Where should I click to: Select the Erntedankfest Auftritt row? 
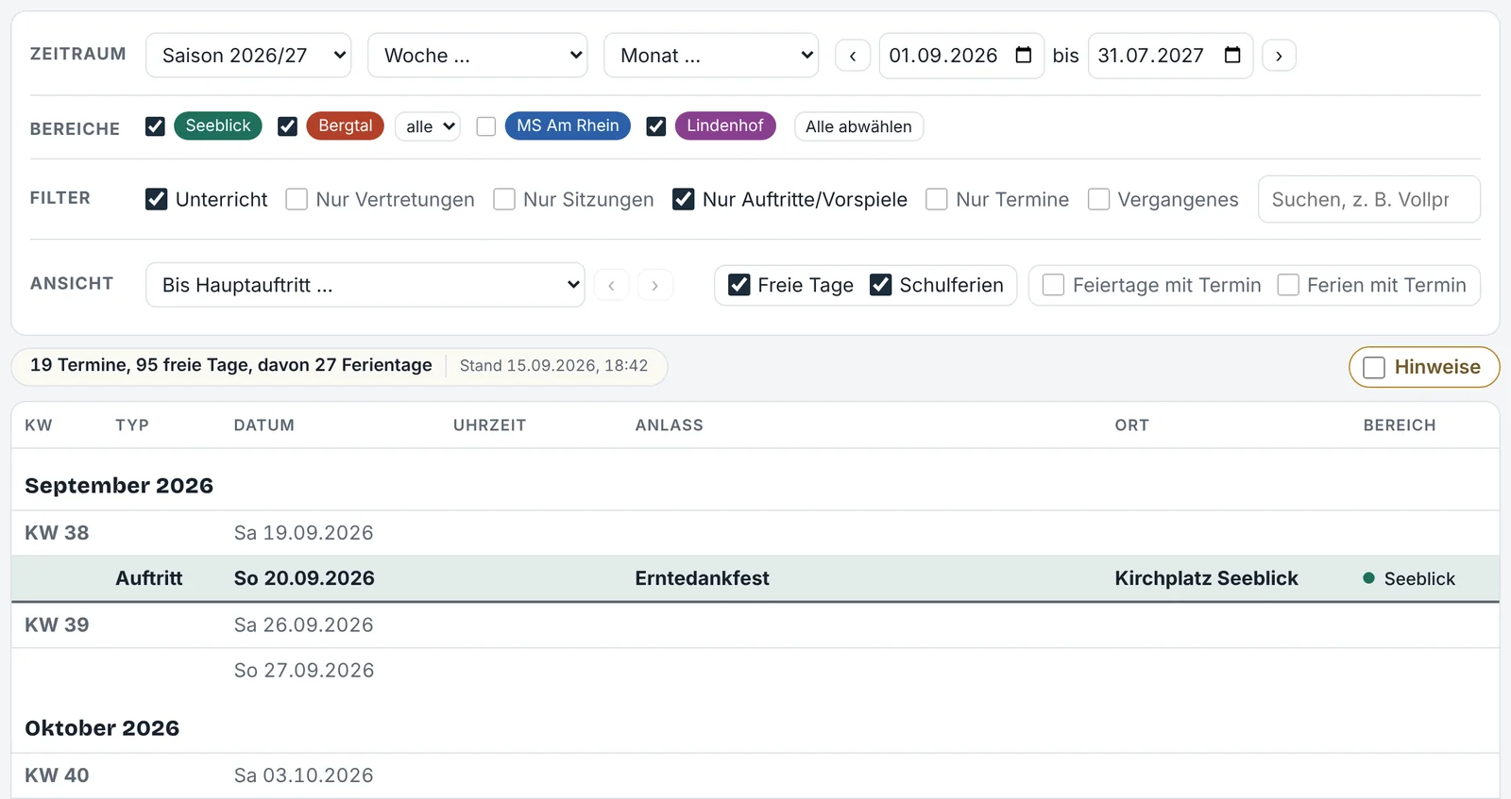[x=755, y=578]
